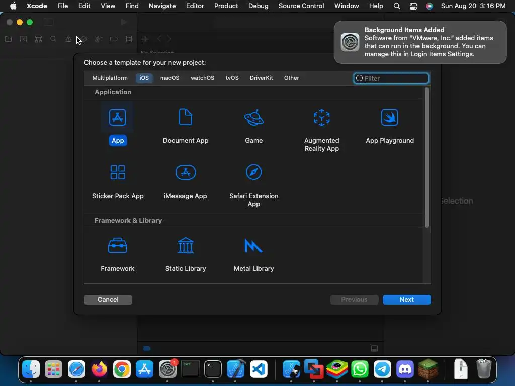The height and width of the screenshot is (386, 515).
Task: Switch to the Other tab
Action: [x=291, y=78]
